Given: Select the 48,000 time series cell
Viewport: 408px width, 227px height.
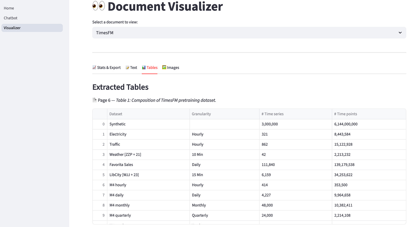Looking at the screenshot, I should [x=296, y=205].
